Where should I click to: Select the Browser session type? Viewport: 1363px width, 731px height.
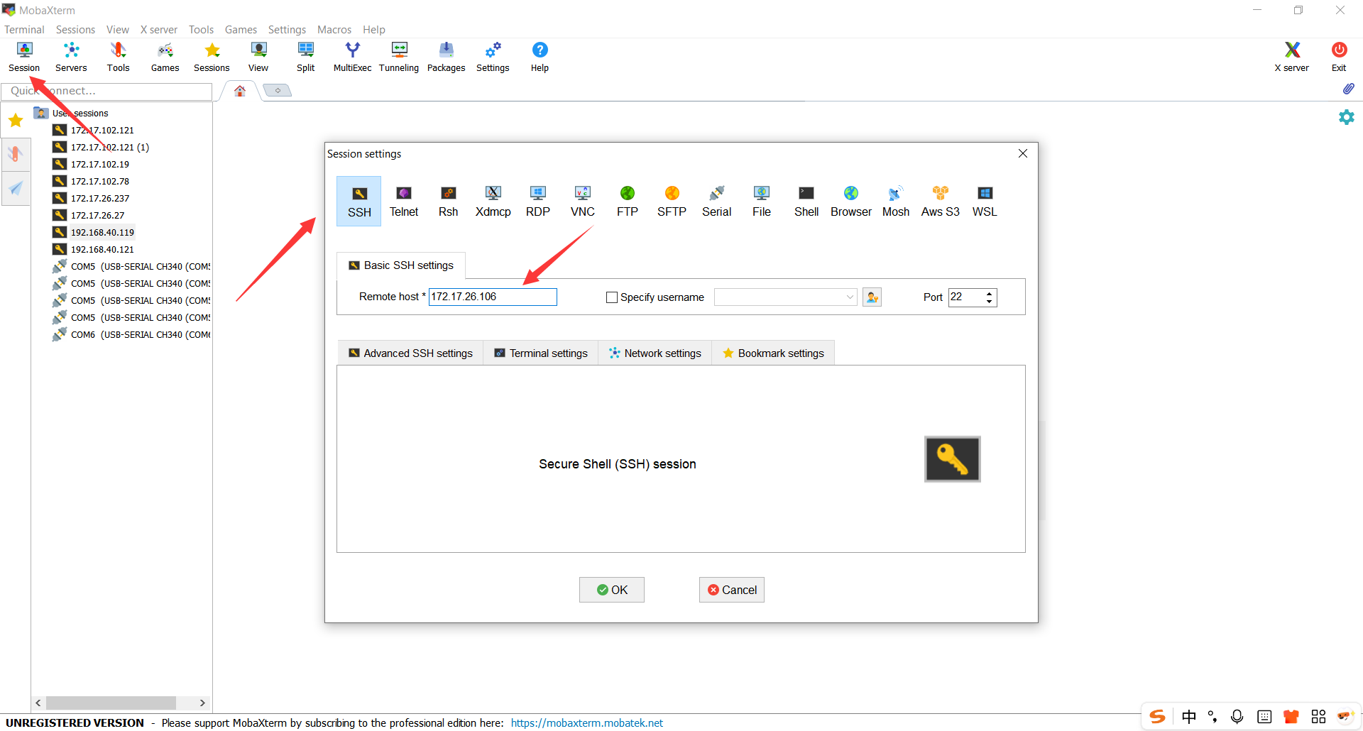[851, 202]
